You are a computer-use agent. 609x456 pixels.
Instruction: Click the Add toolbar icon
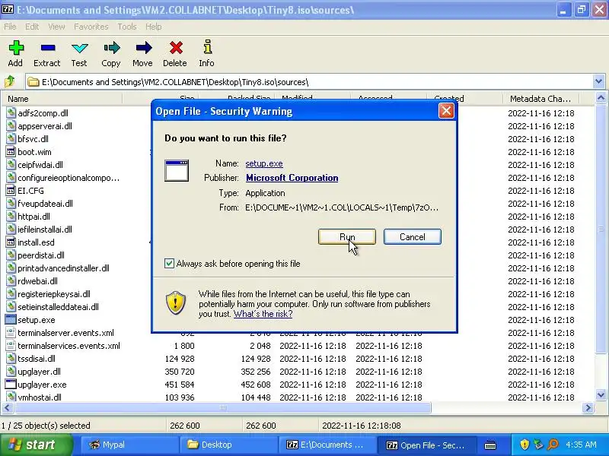coord(16,48)
